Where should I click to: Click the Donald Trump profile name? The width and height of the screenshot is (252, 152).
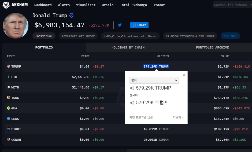coord(50,15)
